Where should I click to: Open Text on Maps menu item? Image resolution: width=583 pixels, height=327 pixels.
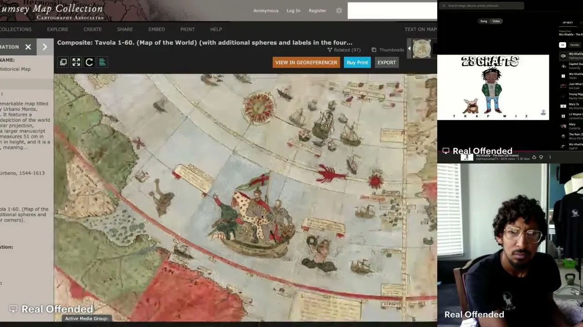coord(421,29)
